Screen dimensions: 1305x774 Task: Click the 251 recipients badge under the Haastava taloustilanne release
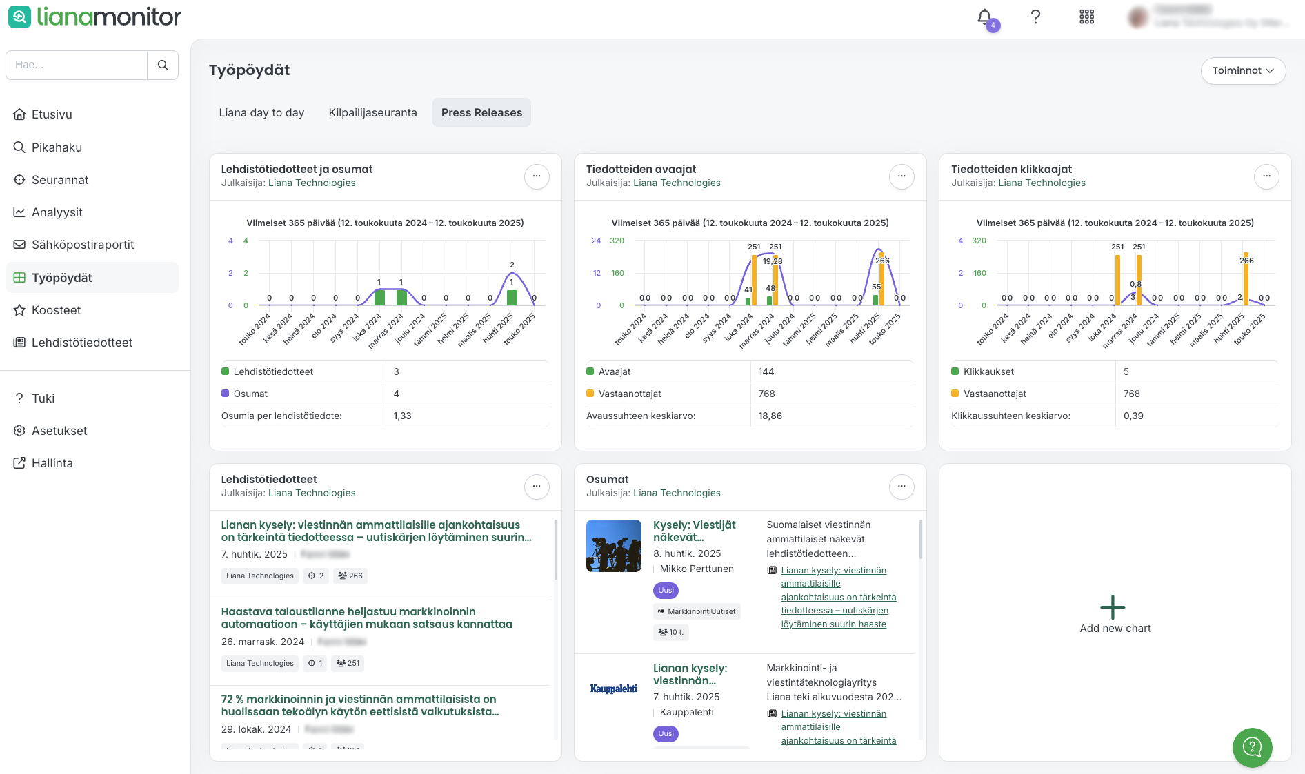click(x=348, y=664)
